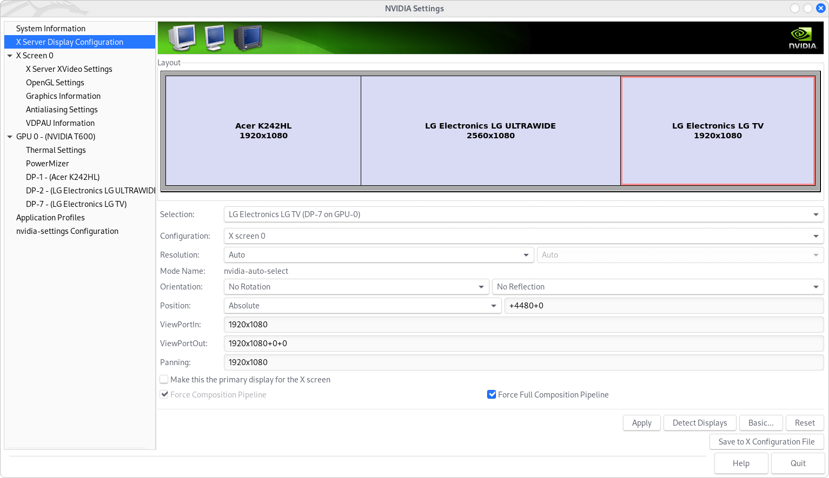The width and height of the screenshot is (829, 478).
Task: Open Antialiasing Settings page
Action: (62, 110)
